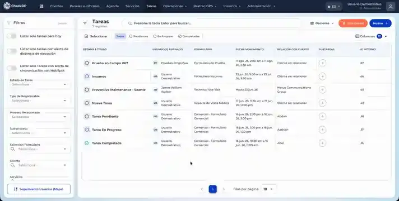
Task: Add a subtask to Tarea Pendiente
Action: pyautogui.click(x=322, y=116)
